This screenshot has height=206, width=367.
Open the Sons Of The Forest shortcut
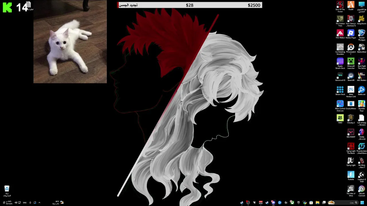click(340, 7)
